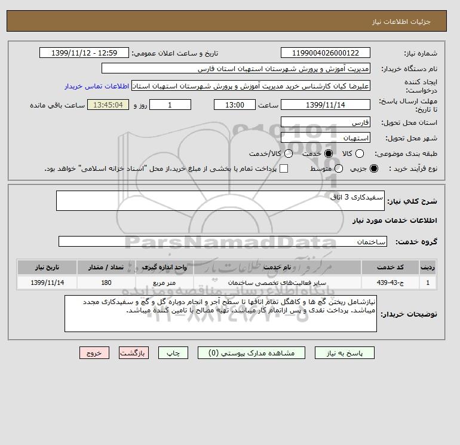This screenshot has width=460, height=445.
Task: Click the بازگشت back button
Action: (x=133, y=353)
